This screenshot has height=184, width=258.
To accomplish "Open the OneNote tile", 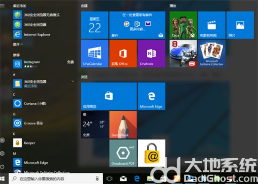I will click(152, 54).
